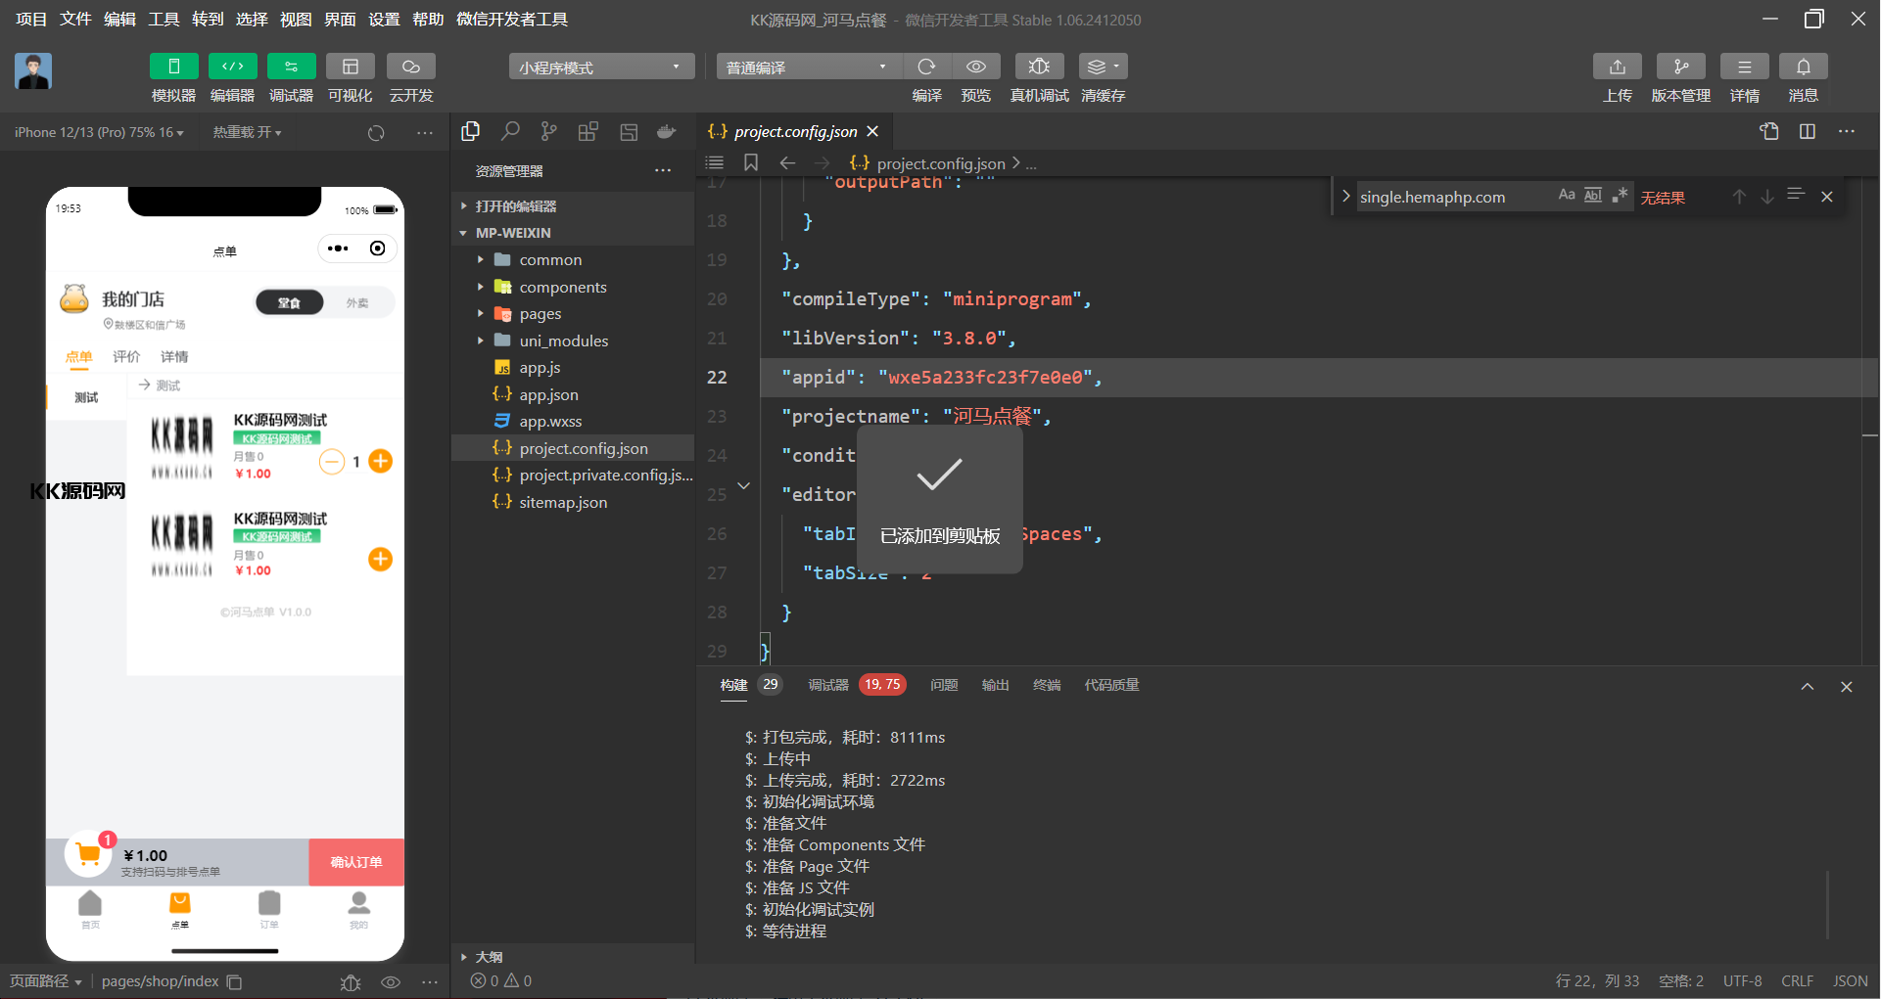Viewport: 1881px width, 999px height.
Task: Open hot reload dropdown
Action: 247,132
